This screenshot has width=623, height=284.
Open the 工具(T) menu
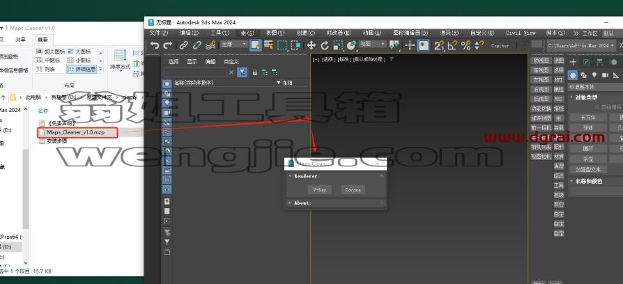220,33
